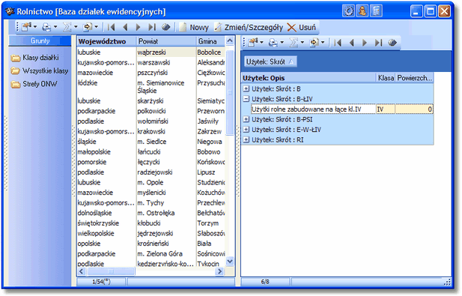Click the horizontal scrollbar left arrow
The height and width of the screenshot is (296, 462).
pyautogui.click(x=82, y=271)
